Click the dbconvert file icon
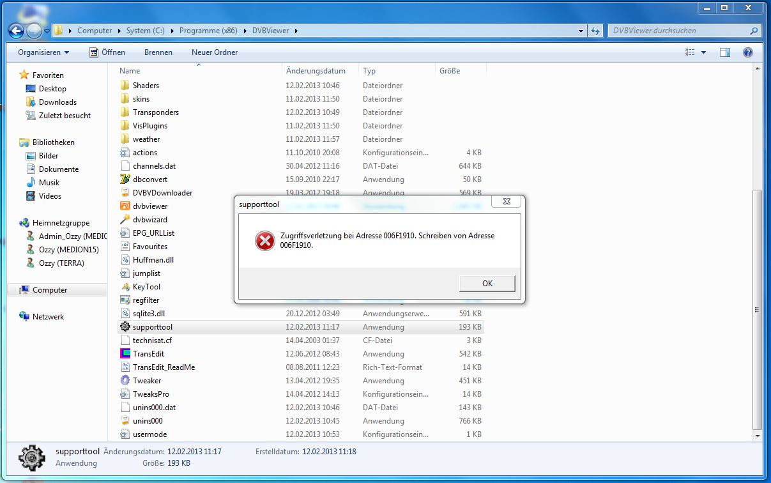 point(125,180)
